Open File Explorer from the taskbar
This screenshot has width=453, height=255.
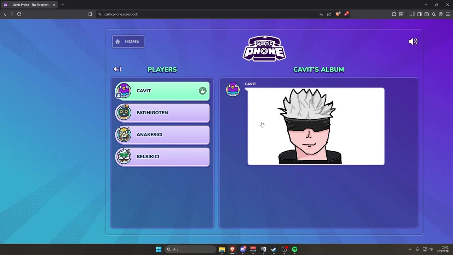click(222, 249)
